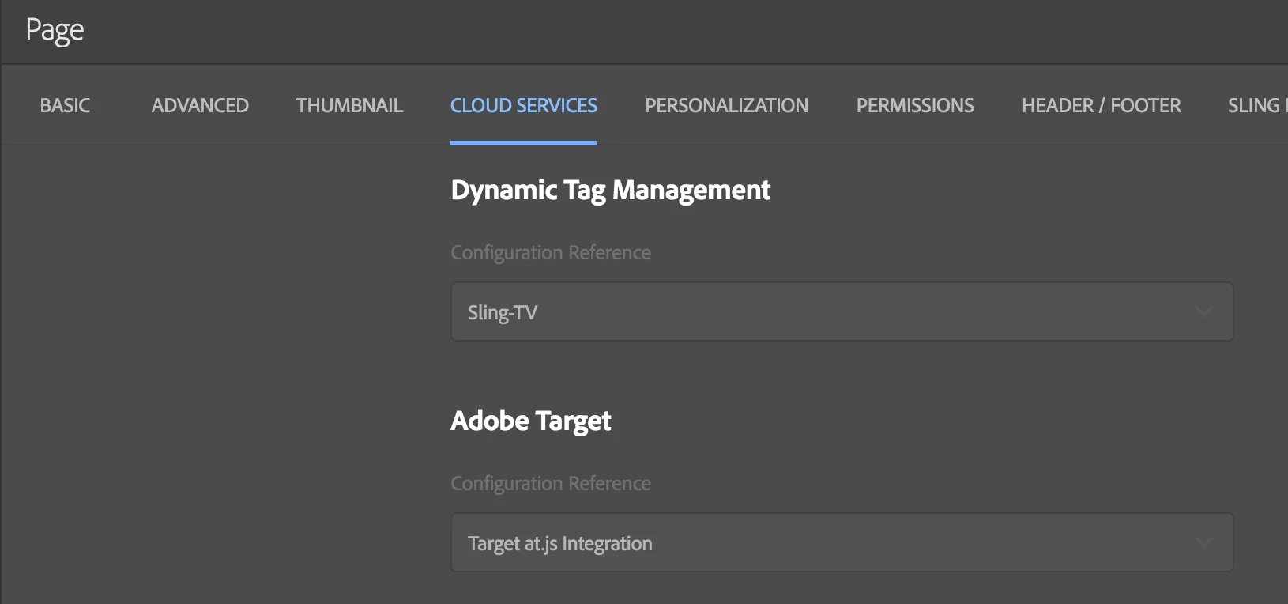Image resolution: width=1288 pixels, height=604 pixels.
Task: Switch to the Basic tab
Action: (65, 105)
